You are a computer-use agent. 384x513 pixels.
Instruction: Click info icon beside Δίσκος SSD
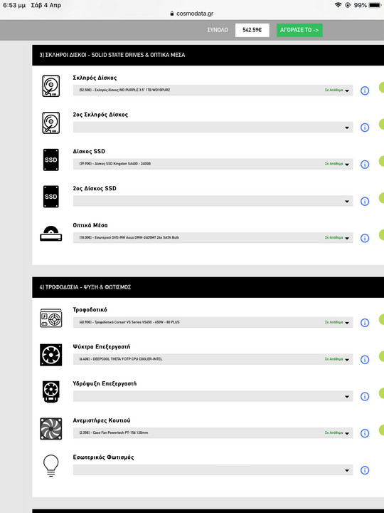[365, 165]
